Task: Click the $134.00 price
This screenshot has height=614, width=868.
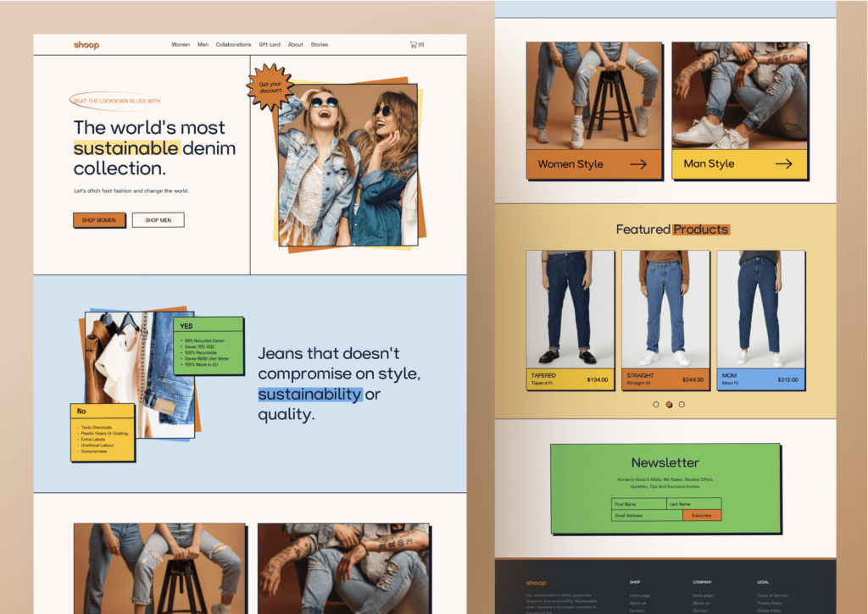Action: 598,380
